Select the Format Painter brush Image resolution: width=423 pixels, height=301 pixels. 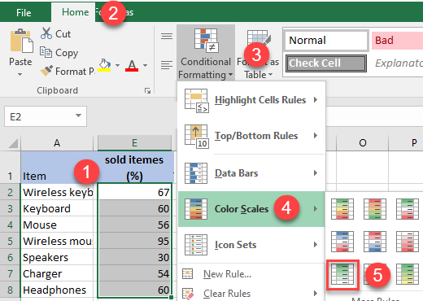(46, 71)
